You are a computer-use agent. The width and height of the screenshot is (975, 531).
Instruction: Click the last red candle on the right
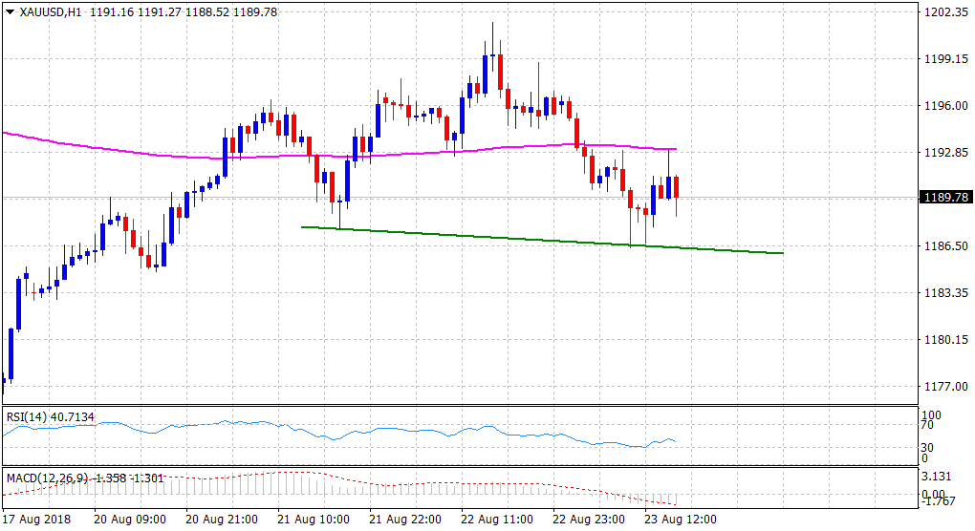pos(676,186)
